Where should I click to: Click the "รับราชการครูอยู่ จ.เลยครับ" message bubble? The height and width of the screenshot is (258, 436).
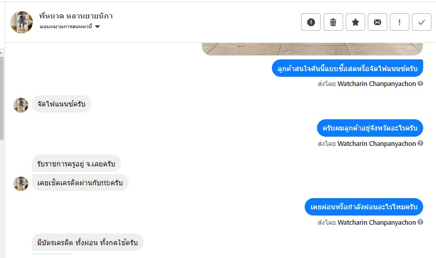tap(76, 164)
